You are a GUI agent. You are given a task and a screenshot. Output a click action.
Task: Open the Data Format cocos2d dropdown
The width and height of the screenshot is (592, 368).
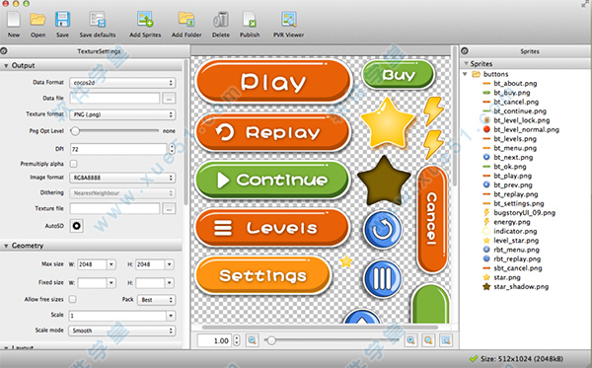point(122,83)
